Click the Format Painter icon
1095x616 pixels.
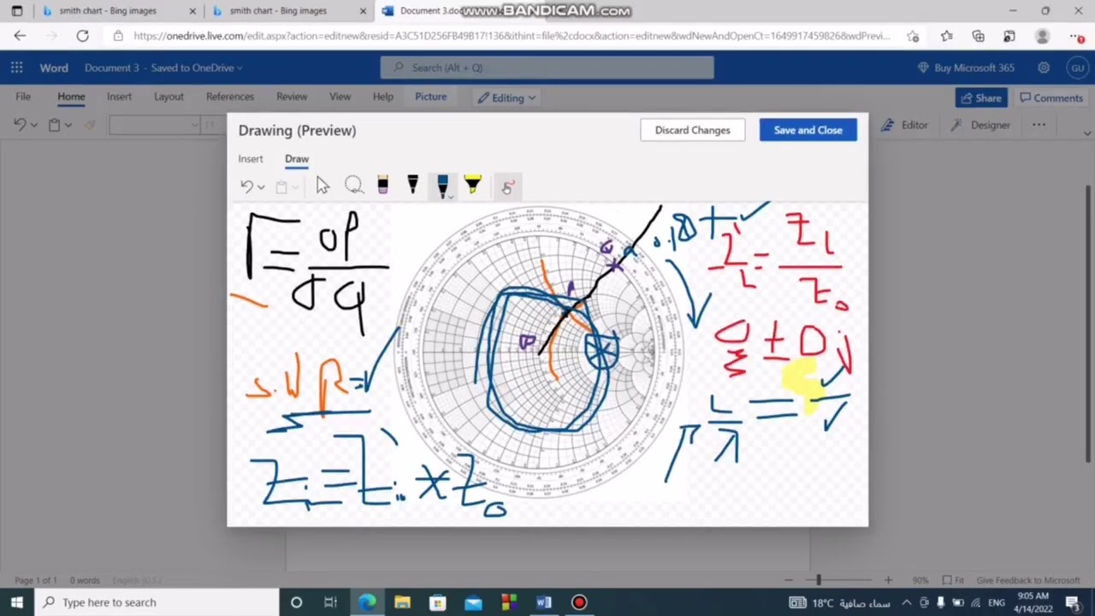click(x=90, y=125)
